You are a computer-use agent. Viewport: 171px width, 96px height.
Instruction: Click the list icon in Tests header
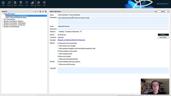coord(43,11)
